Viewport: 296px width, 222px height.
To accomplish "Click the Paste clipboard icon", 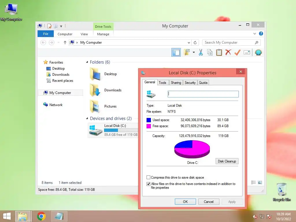I will tap(219, 52).
